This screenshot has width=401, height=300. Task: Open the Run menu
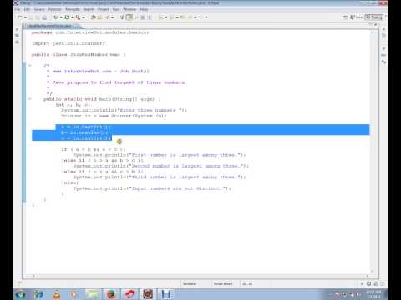point(116,9)
